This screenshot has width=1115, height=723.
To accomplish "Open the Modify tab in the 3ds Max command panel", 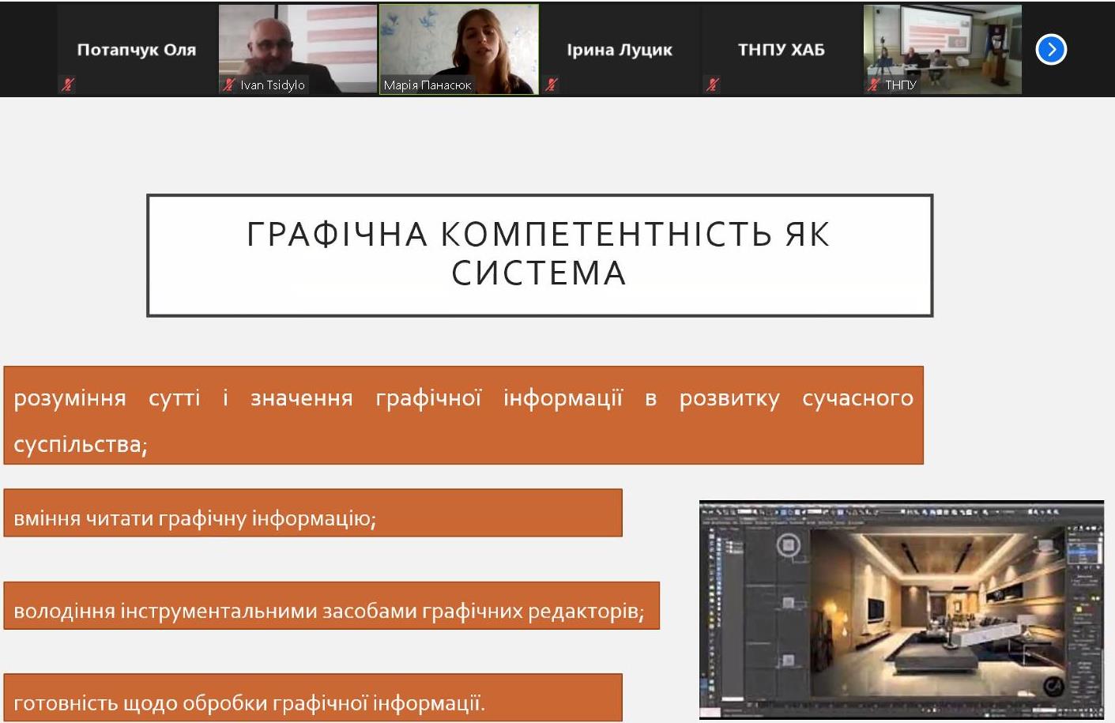I will 1077,527.
